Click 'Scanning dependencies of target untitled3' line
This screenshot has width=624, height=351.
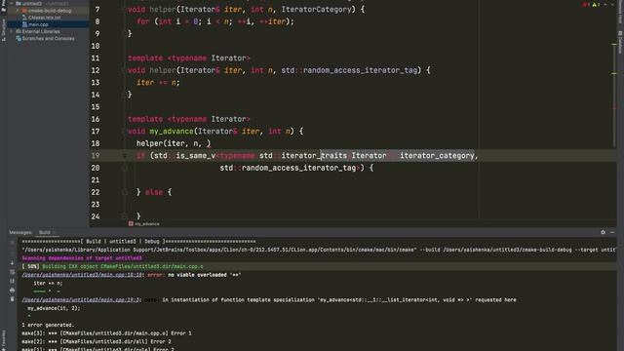coord(82,258)
